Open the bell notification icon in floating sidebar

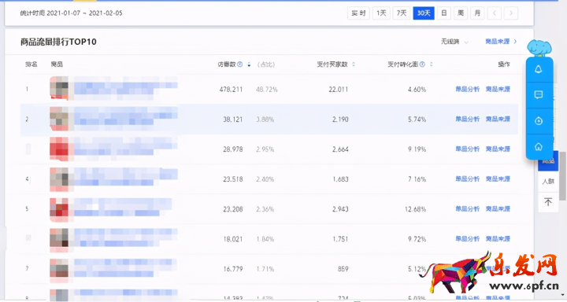[539, 69]
